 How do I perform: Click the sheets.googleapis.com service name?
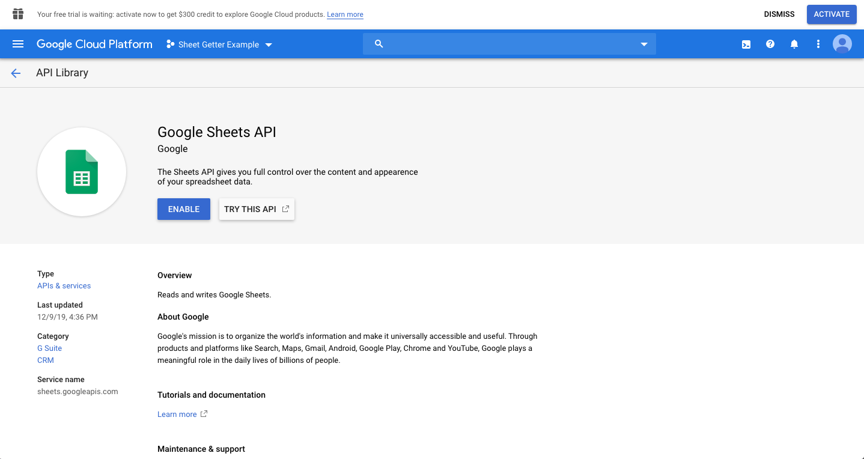pyautogui.click(x=78, y=392)
